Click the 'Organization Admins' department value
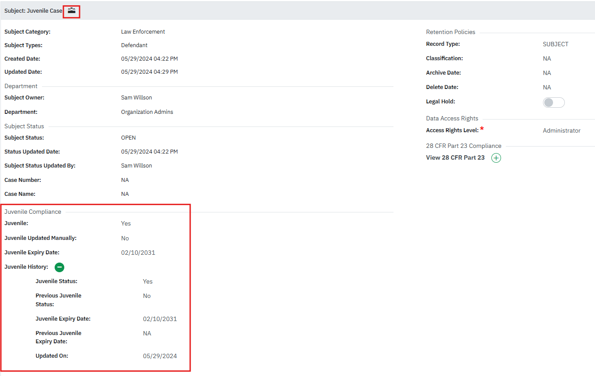Viewport: 595px width, 376px height. 147,112
